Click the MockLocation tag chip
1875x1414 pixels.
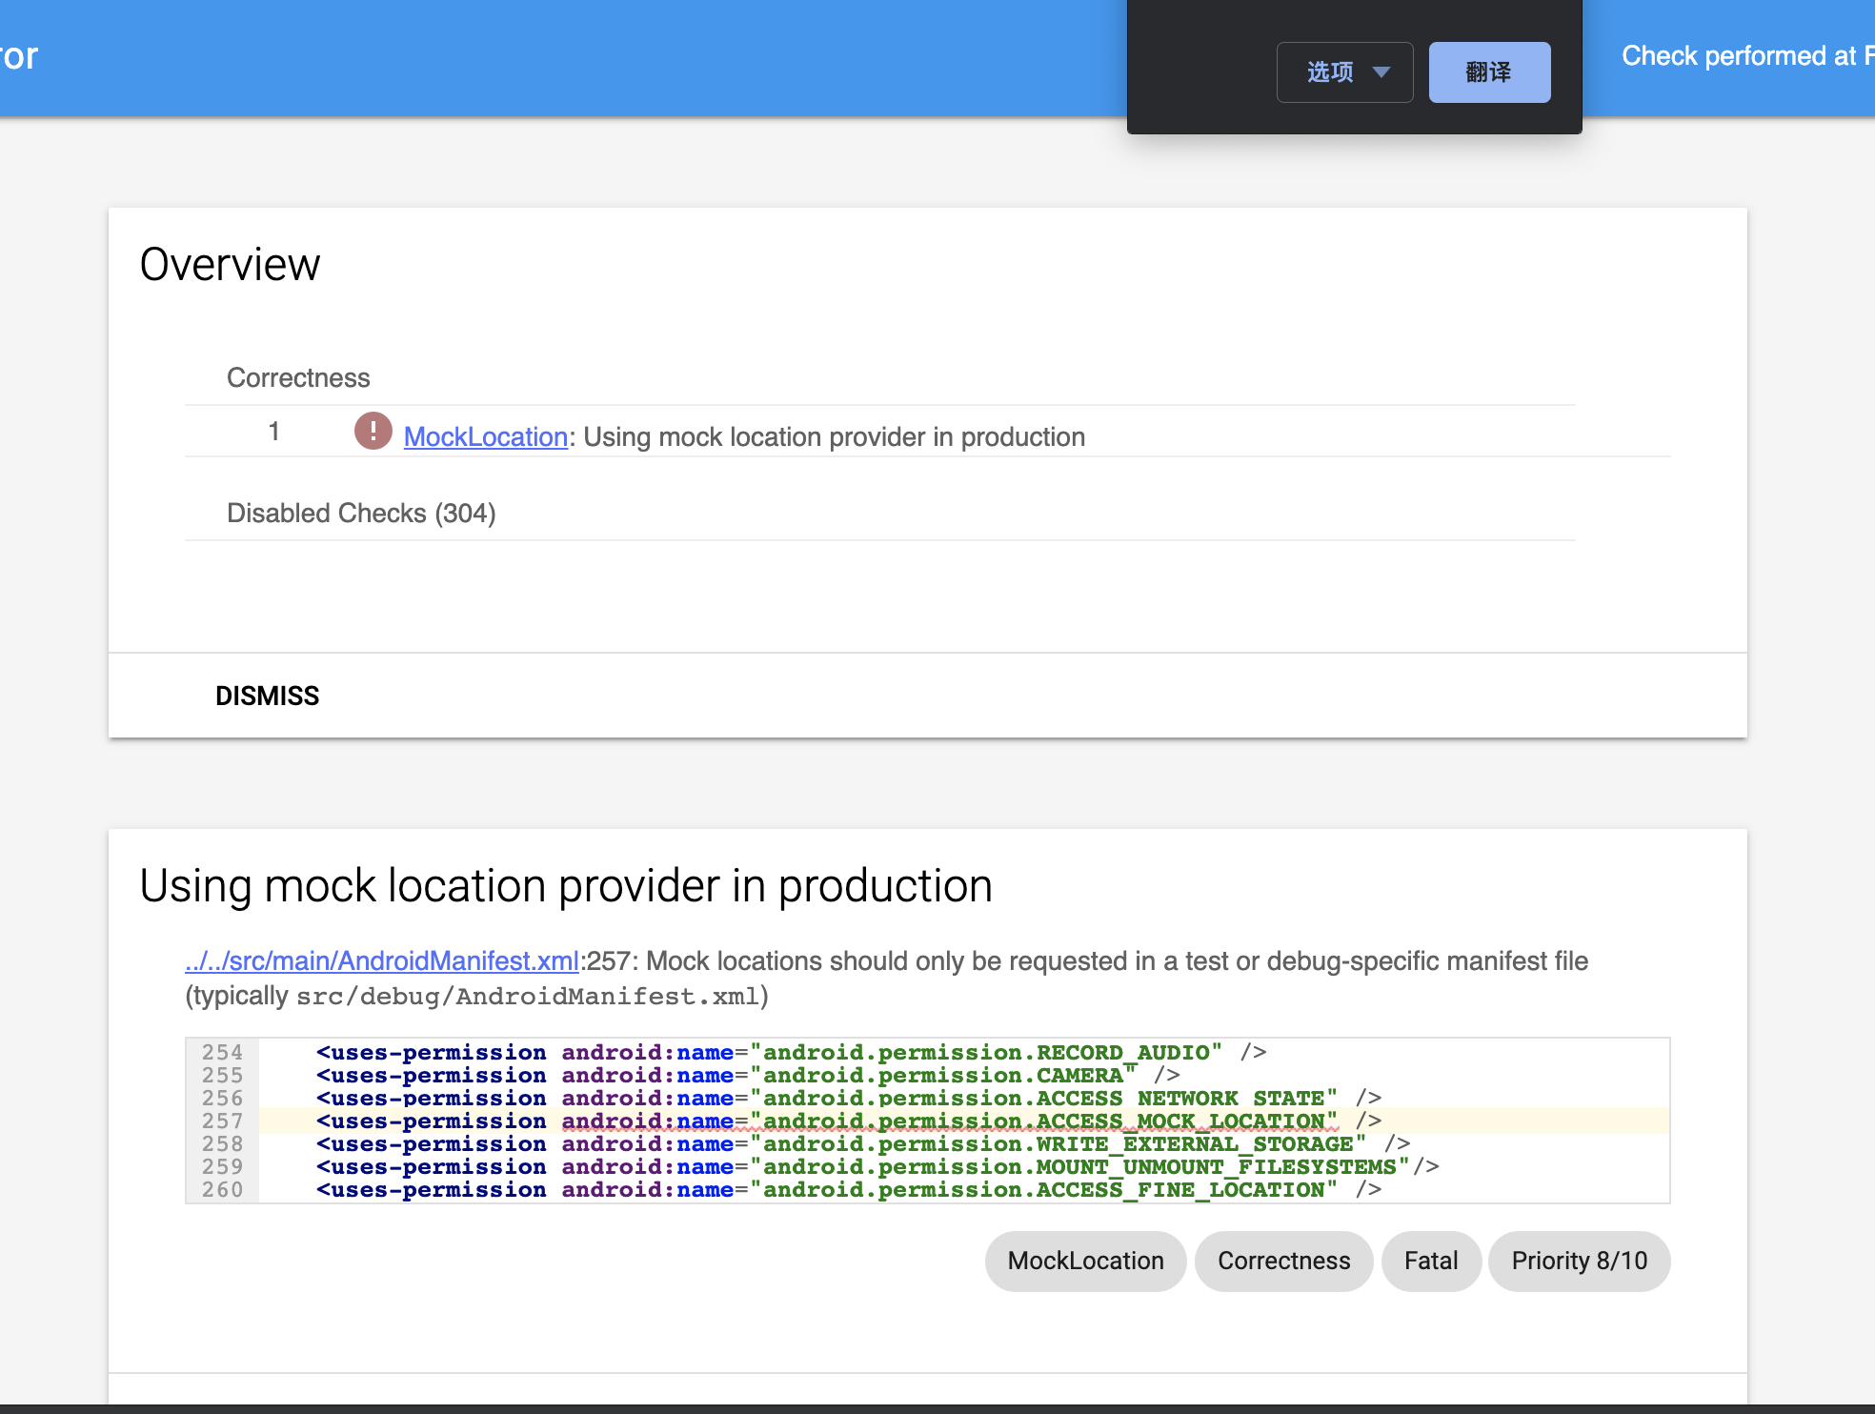click(1085, 1261)
